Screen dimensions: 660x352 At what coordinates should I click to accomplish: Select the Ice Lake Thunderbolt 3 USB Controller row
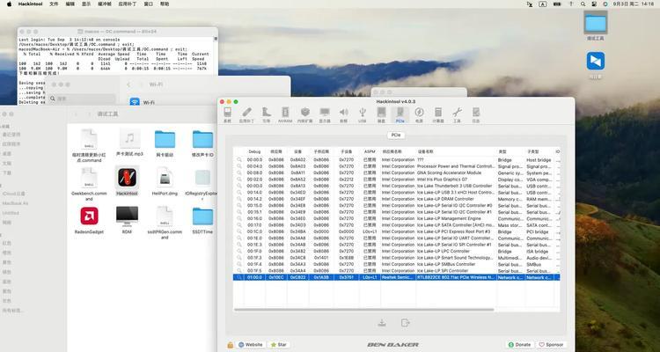pos(397,186)
